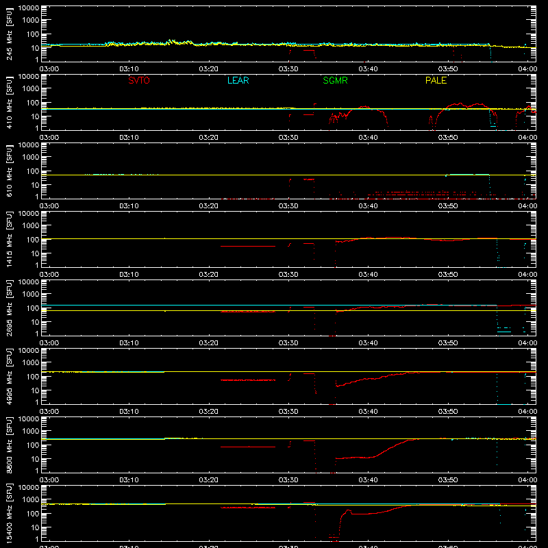Click the yellow PALE station legend label
The image size is (548, 548).
[436, 80]
